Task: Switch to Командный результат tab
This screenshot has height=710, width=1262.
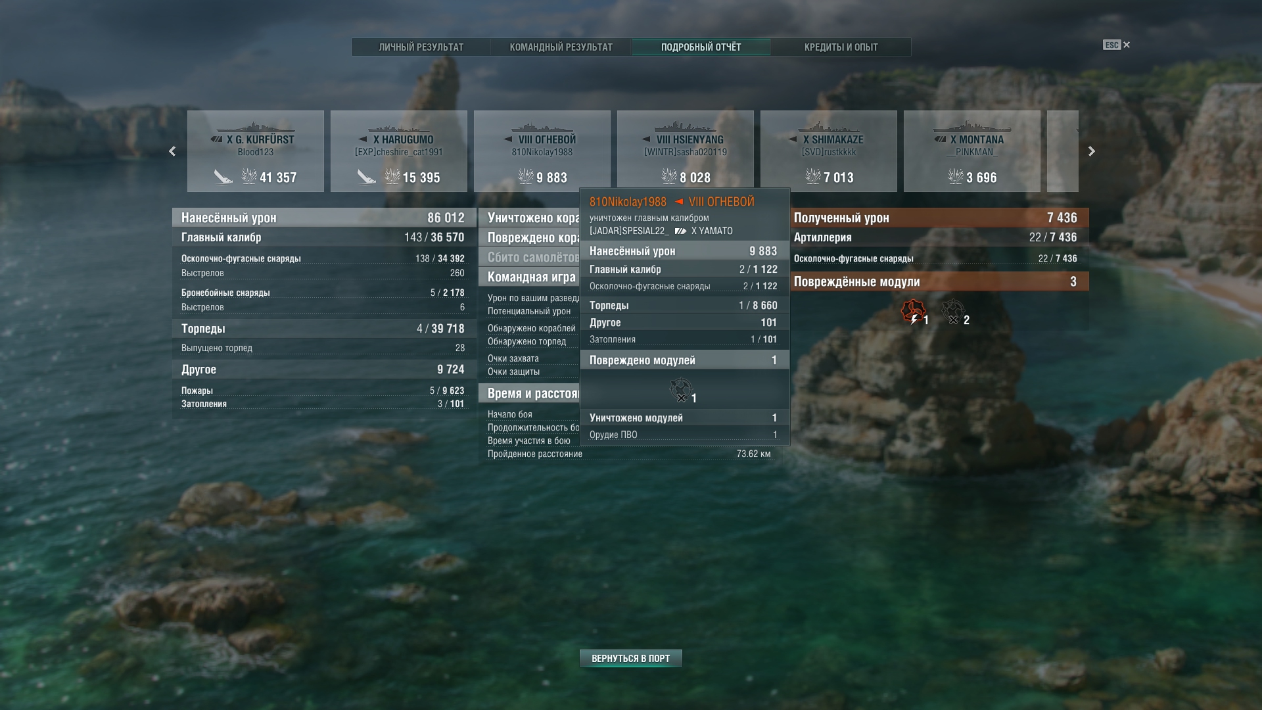Action: click(561, 47)
